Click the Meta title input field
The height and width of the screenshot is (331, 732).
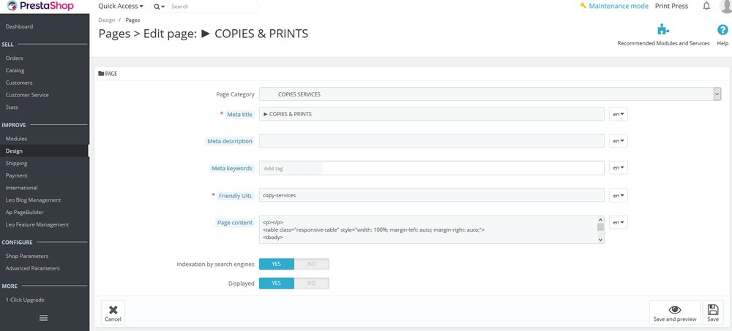click(x=432, y=114)
